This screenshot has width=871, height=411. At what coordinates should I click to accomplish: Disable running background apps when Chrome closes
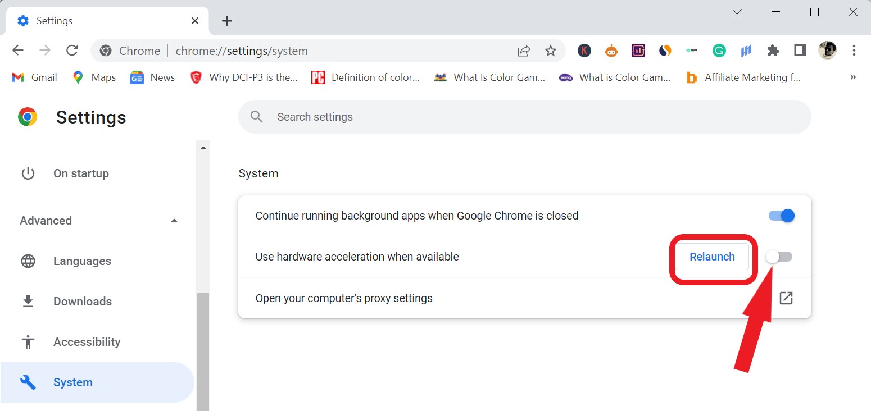pyautogui.click(x=781, y=215)
